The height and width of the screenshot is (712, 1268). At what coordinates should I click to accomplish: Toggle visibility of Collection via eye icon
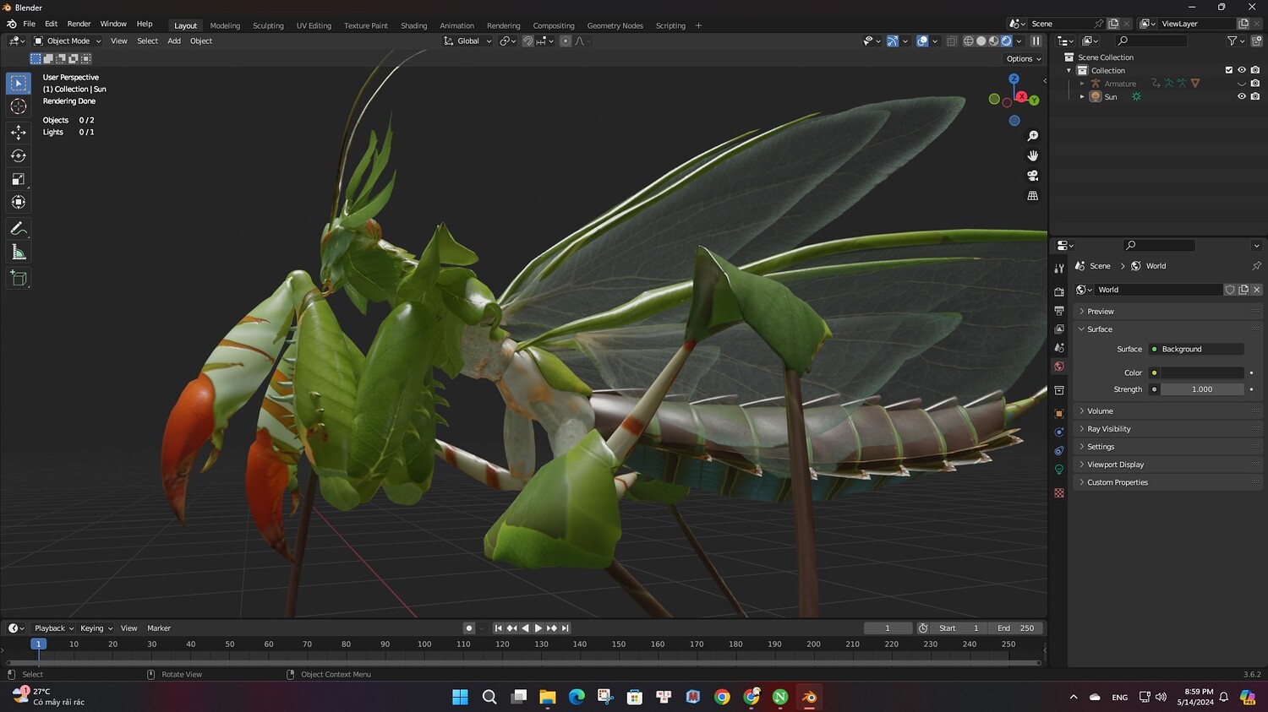(1241, 70)
